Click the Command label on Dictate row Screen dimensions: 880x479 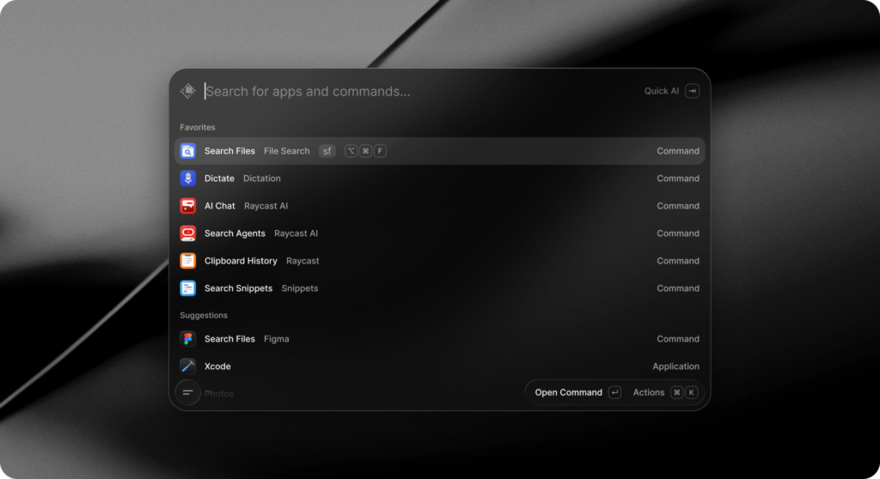pyautogui.click(x=678, y=179)
